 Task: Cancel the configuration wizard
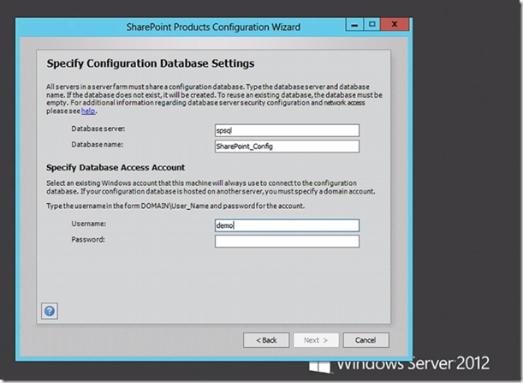click(366, 340)
